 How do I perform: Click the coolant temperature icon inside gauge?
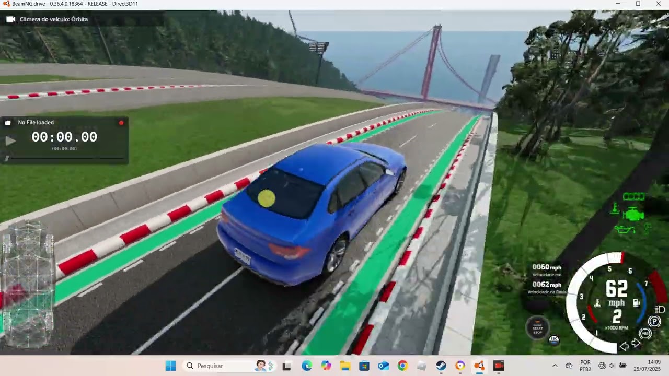pyautogui.click(x=597, y=303)
